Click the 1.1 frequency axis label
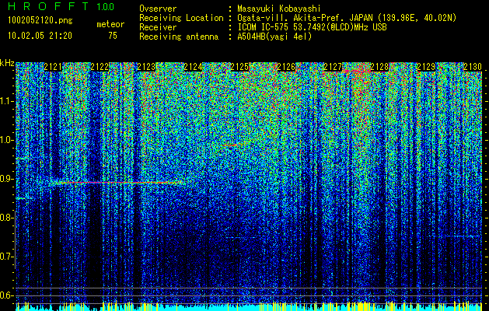 coord(6,101)
